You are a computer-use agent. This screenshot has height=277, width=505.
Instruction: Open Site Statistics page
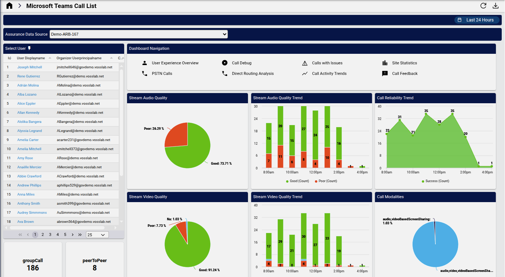point(405,63)
